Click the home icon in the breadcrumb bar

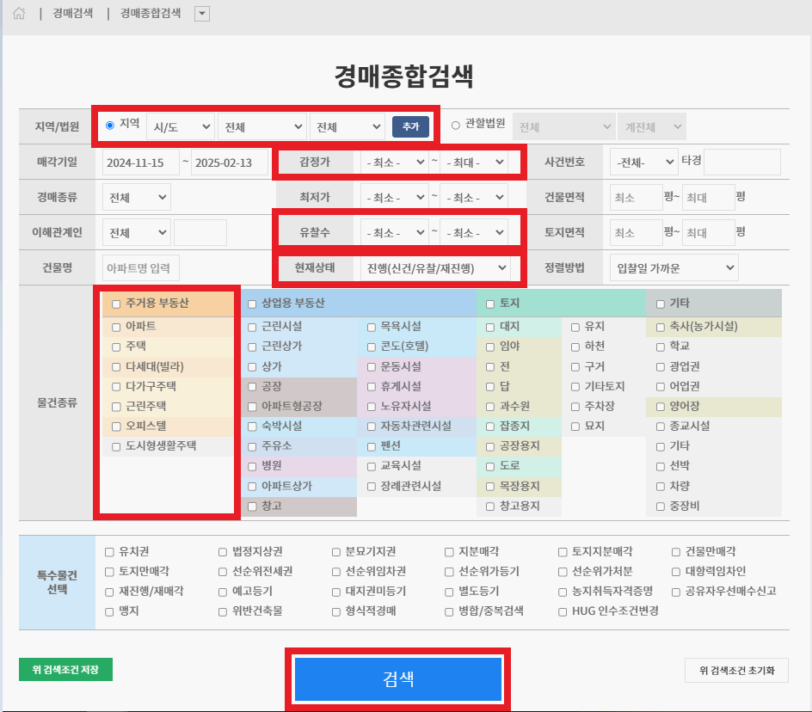pos(18,13)
